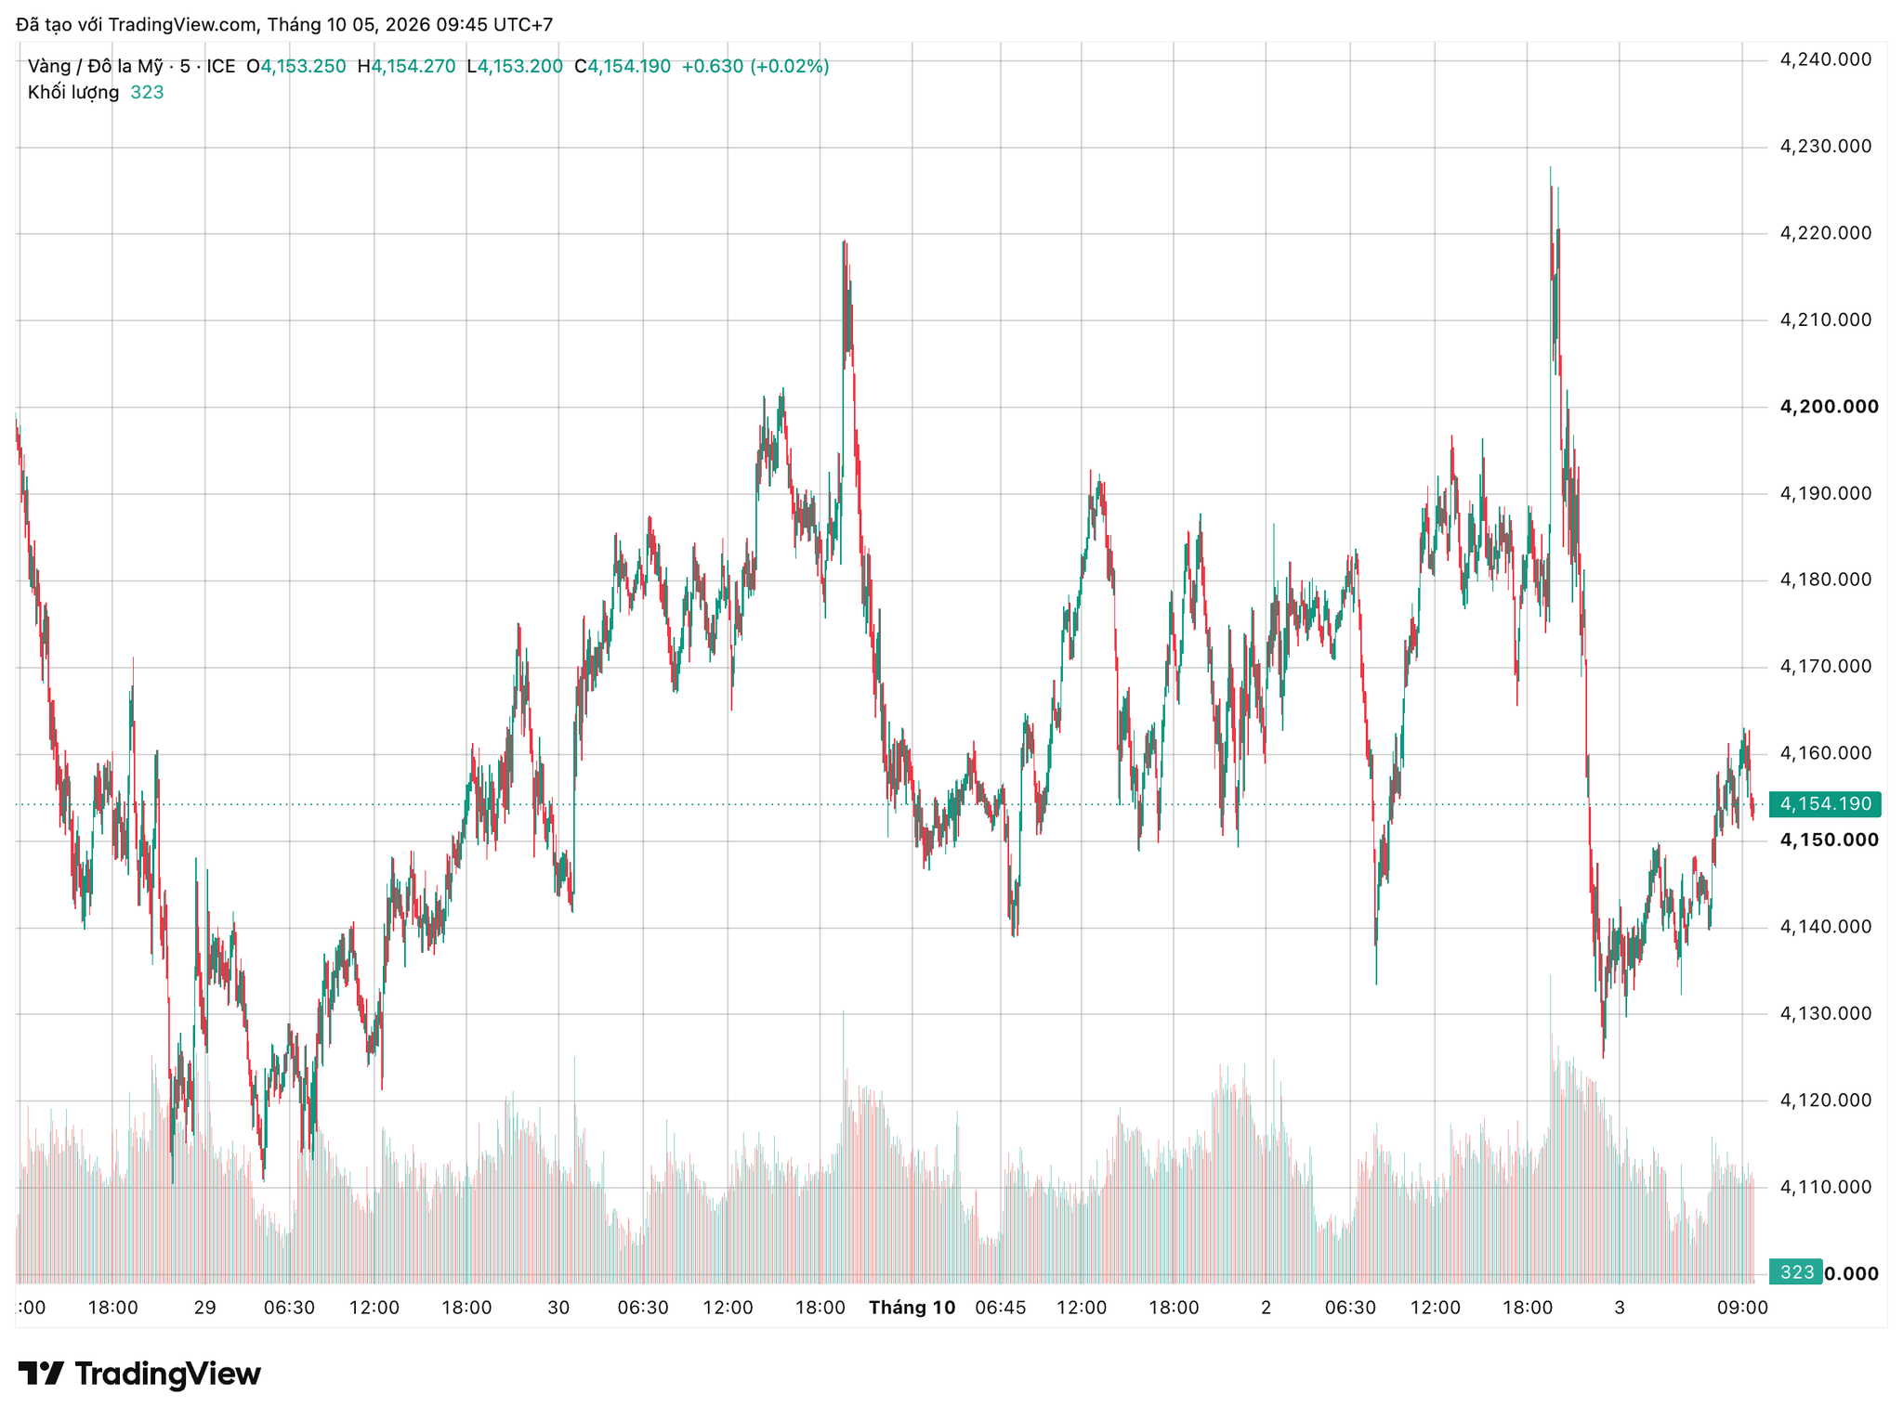Click the date label 3 on time axis
Image resolution: width=1903 pixels, height=1420 pixels.
coord(1620,1308)
